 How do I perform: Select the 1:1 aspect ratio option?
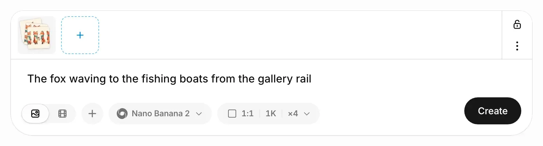[x=247, y=114]
